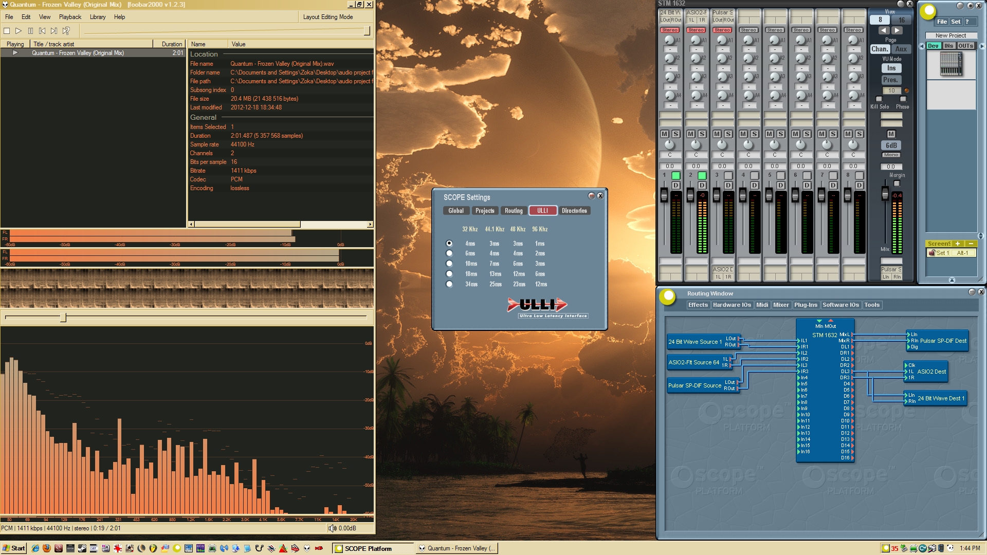This screenshot has width=987, height=555.
Task: Click the Next track icon in foobar2000
Action: 54,31
